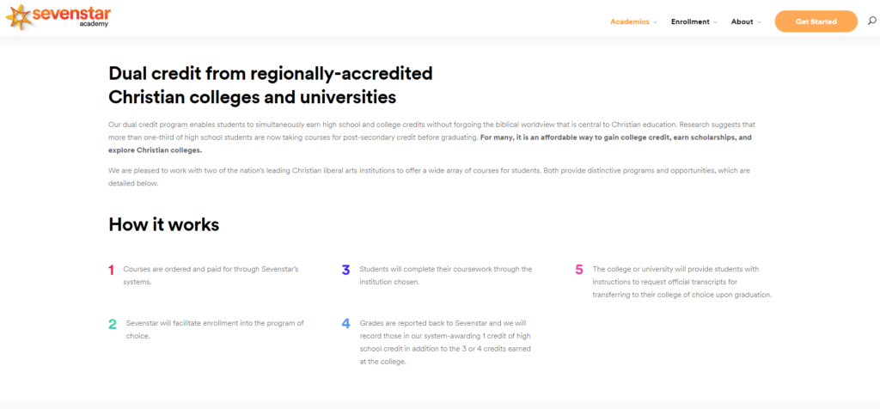The width and height of the screenshot is (880, 409).
Task: Open the Enrollment menu item
Action: (x=690, y=21)
